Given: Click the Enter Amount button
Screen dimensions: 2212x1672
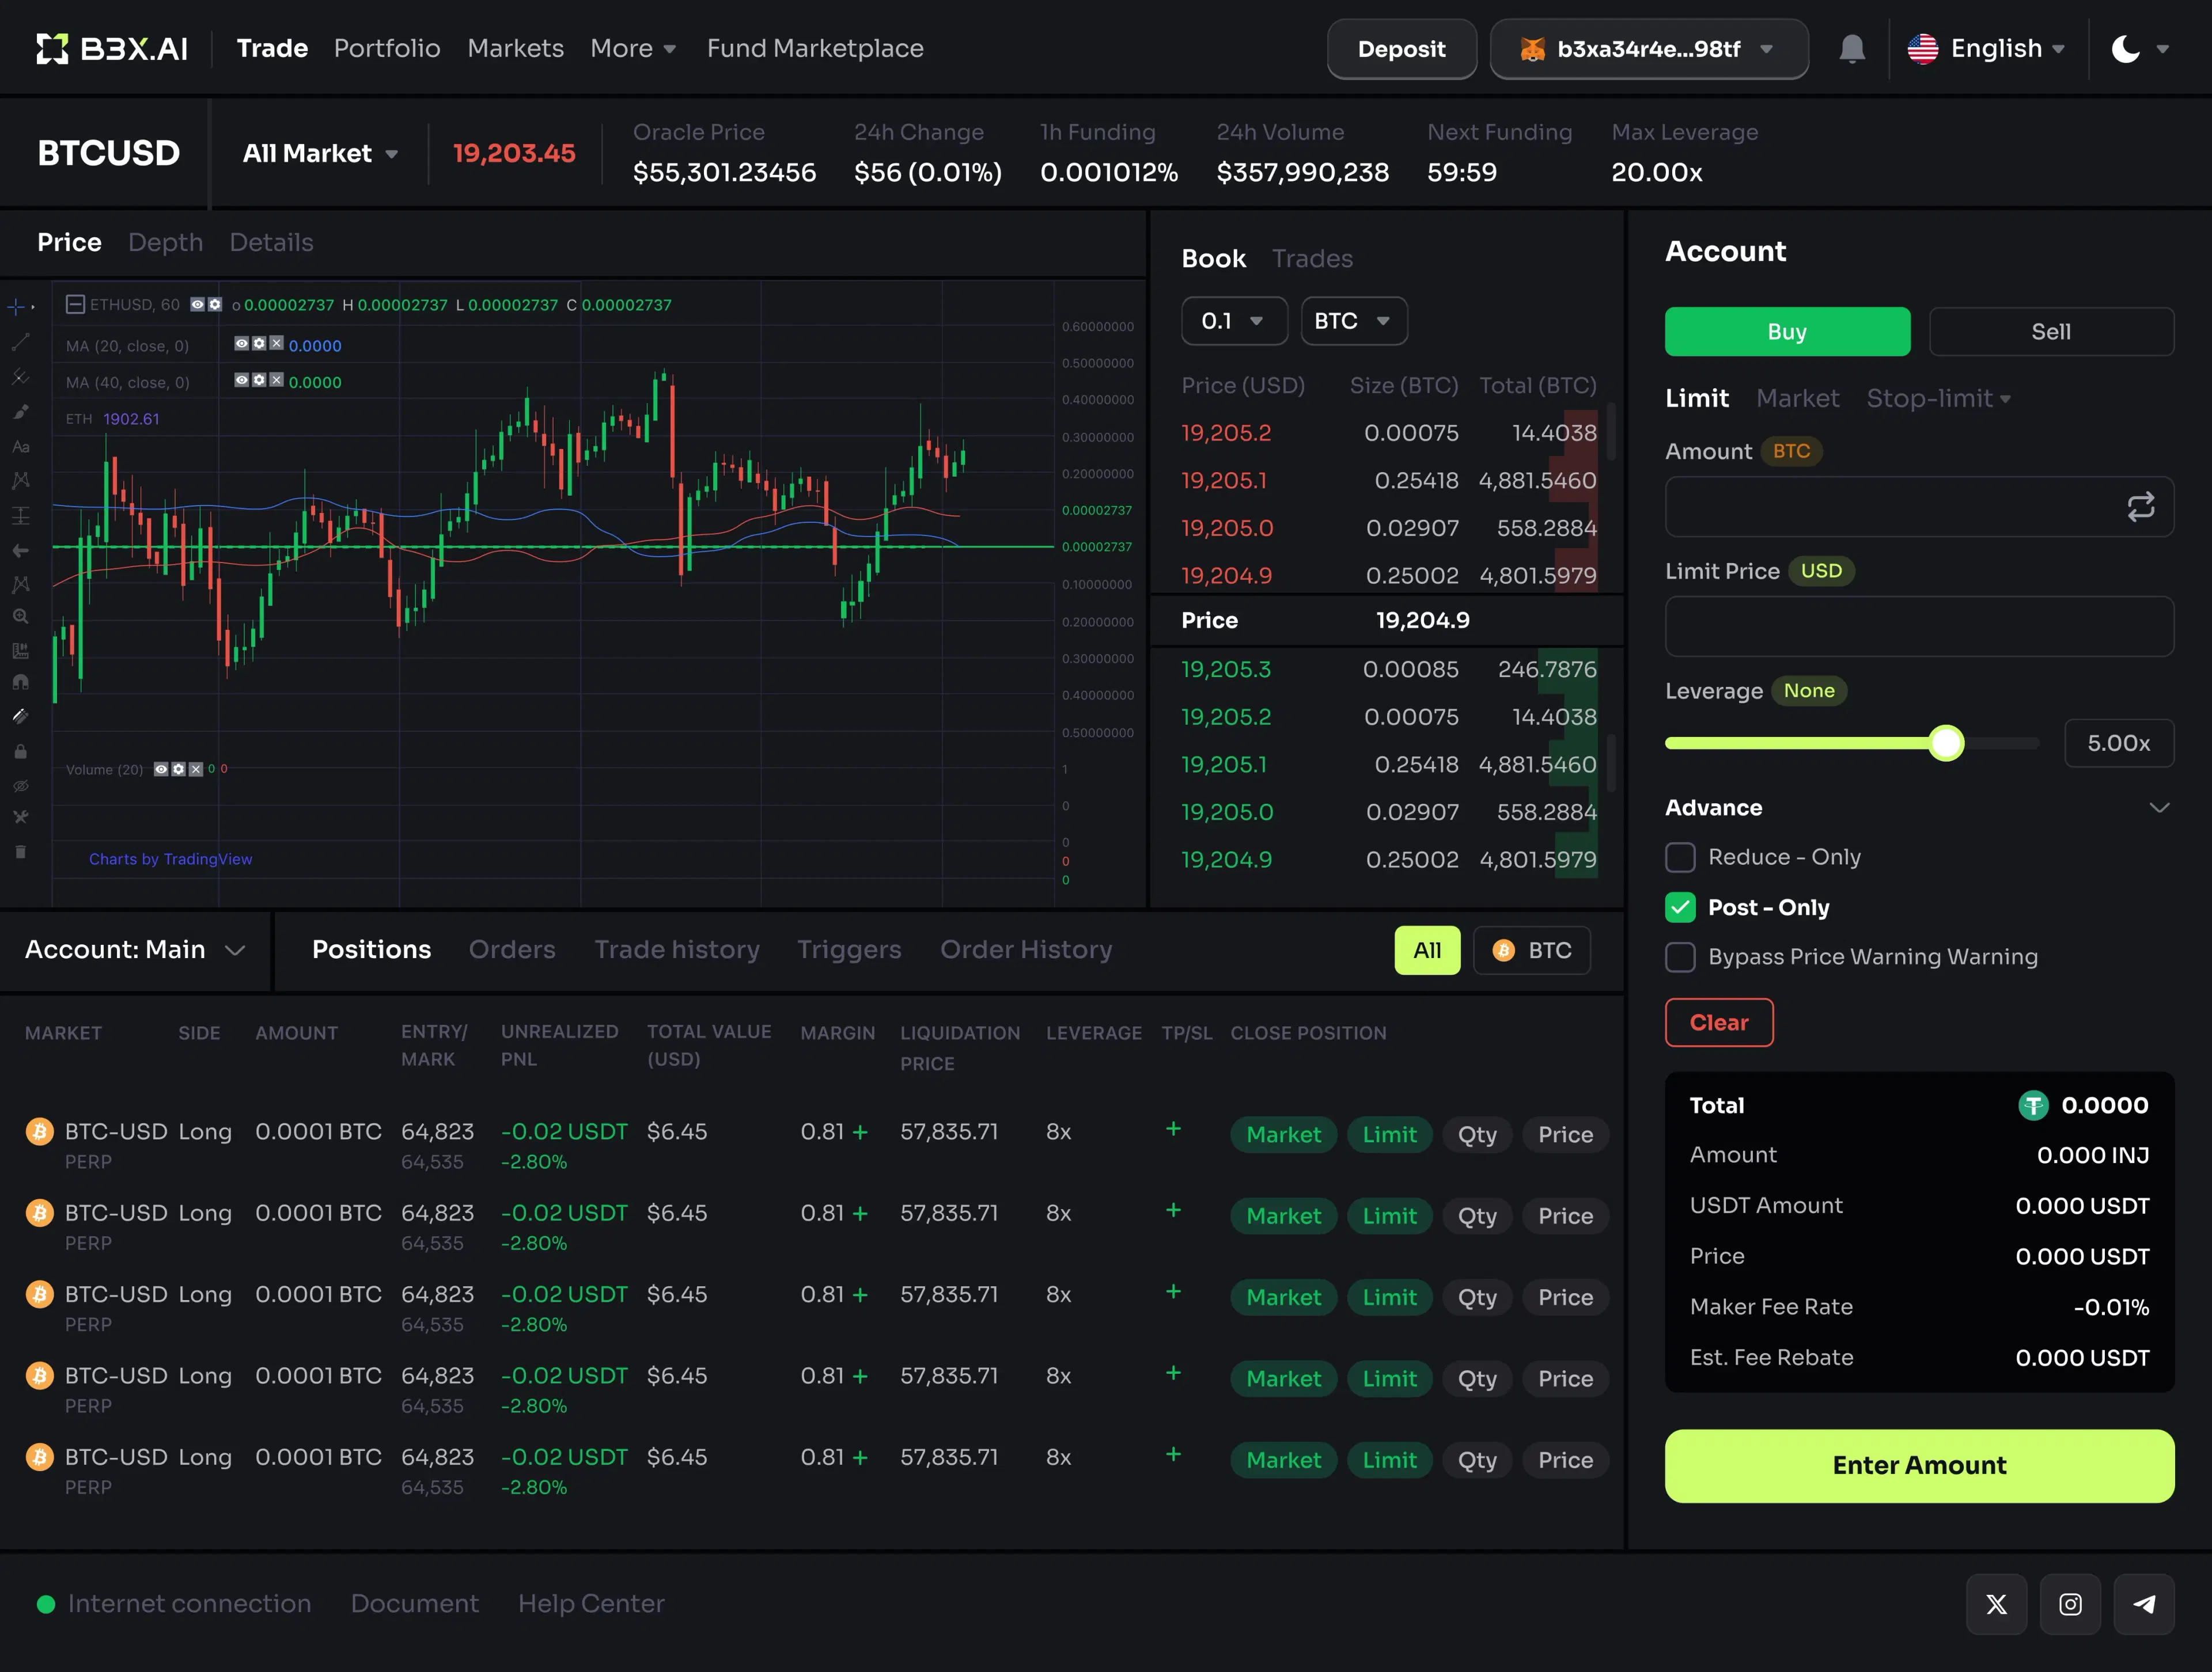Looking at the screenshot, I should (x=1919, y=1466).
